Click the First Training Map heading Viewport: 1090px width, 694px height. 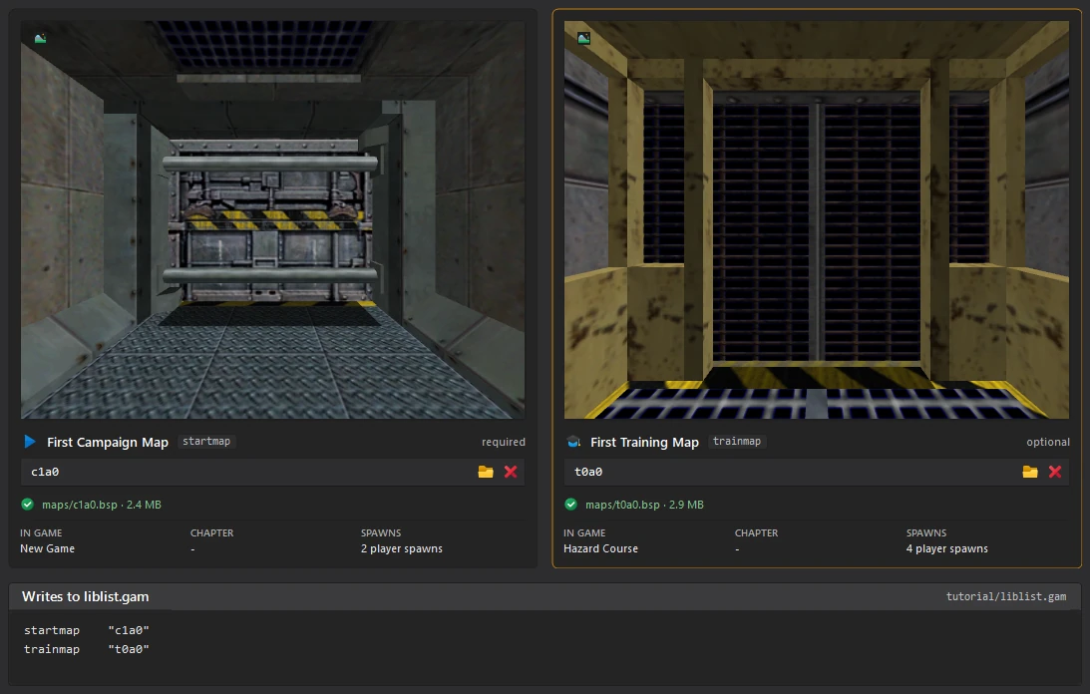644,443
